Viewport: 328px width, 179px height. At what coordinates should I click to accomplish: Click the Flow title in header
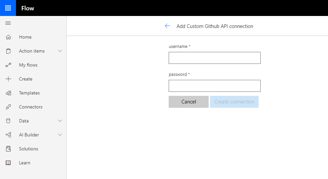pos(28,8)
